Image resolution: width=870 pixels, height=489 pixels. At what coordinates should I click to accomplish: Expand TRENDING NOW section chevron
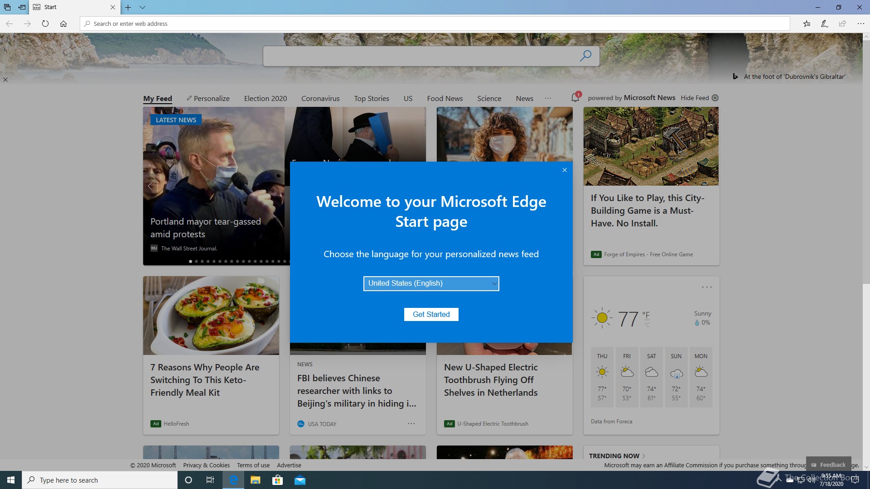click(644, 456)
